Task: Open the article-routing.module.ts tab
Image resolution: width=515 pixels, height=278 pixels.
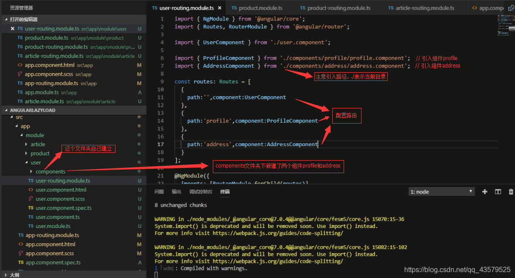Action: coord(421,8)
